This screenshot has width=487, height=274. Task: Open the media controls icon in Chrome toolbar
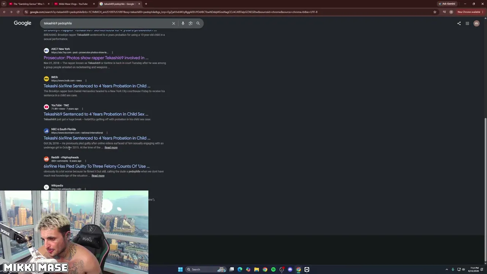tap(444, 12)
